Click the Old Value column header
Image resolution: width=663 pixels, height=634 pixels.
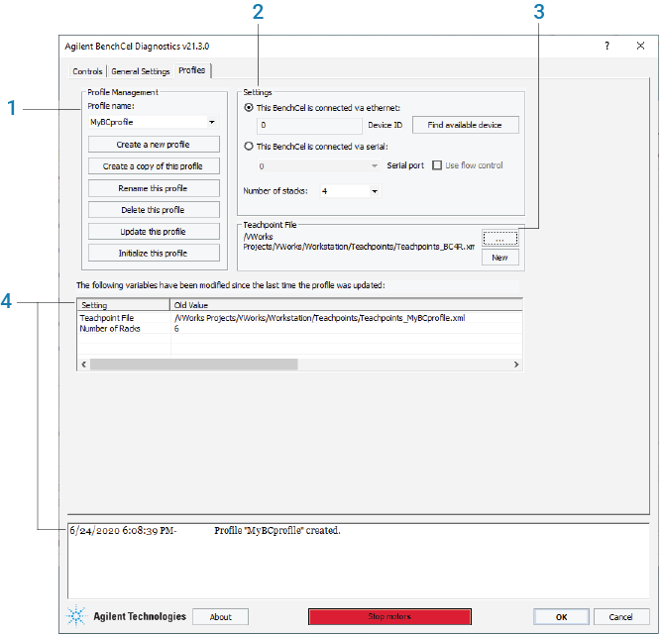tap(346, 305)
